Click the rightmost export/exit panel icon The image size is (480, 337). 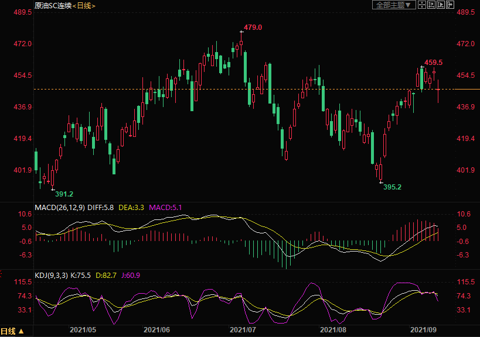click(x=450, y=5)
